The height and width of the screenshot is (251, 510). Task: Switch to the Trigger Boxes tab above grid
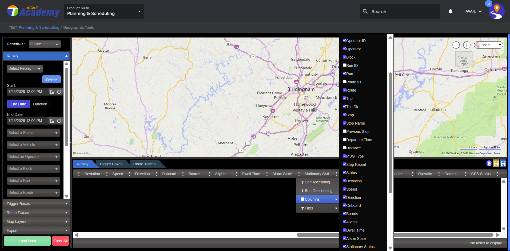tap(111, 164)
